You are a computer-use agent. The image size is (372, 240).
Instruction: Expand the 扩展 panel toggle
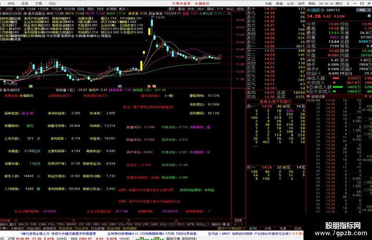(4, 228)
